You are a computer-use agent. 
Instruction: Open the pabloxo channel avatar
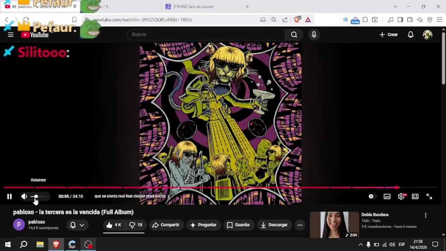point(19,225)
